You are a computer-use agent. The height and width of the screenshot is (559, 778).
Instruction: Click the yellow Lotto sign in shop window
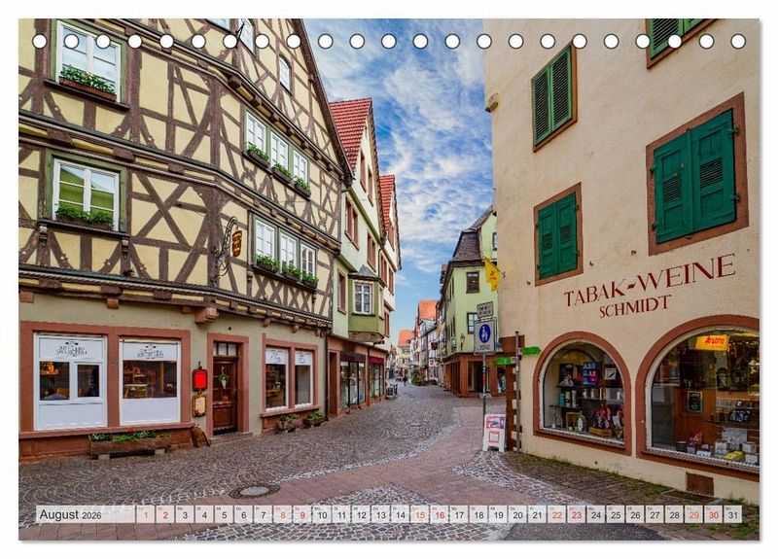(x=712, y=342)
